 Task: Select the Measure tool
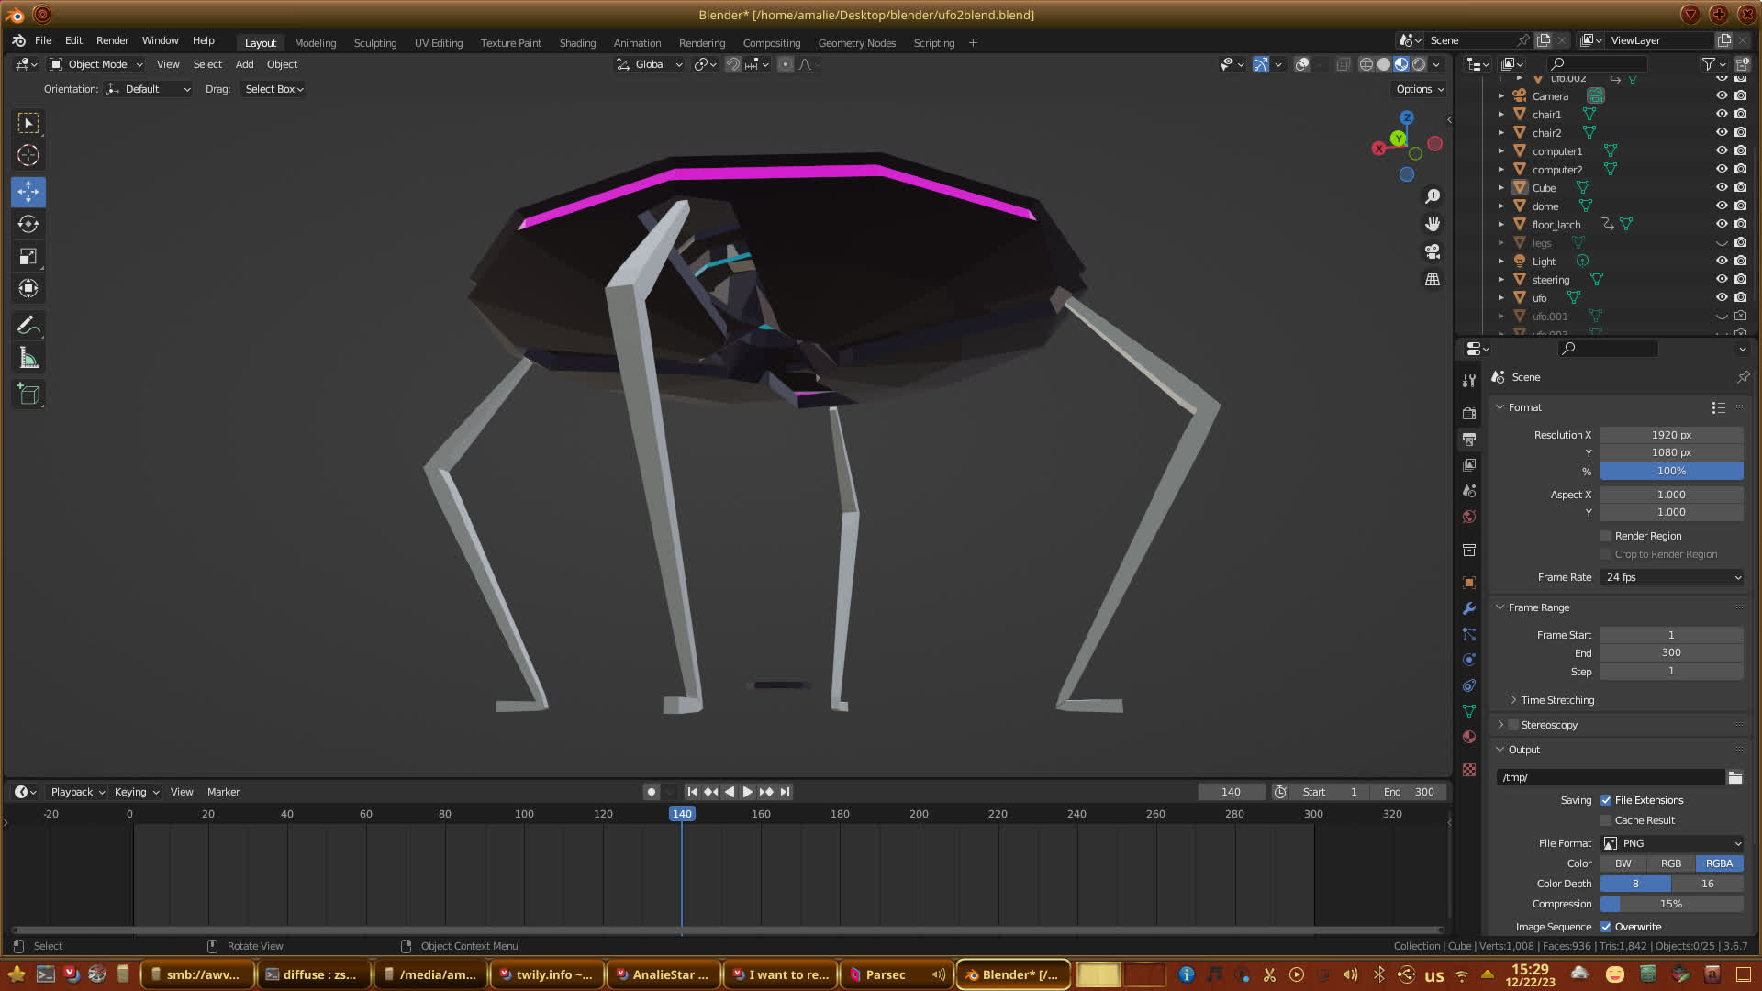(28, 359)
